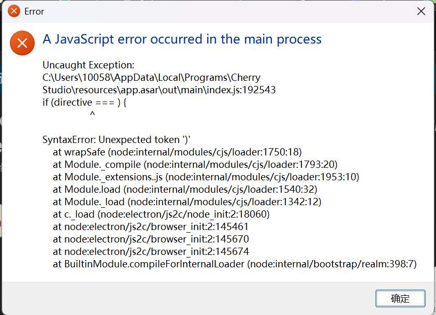
Task: Click the heading "A JavaScript error occurred in the main process"
Action: point(182,39)
